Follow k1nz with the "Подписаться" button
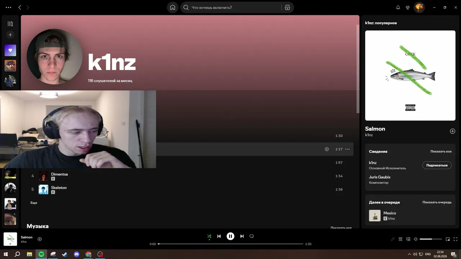461x259 pixels. click(437, 165)
